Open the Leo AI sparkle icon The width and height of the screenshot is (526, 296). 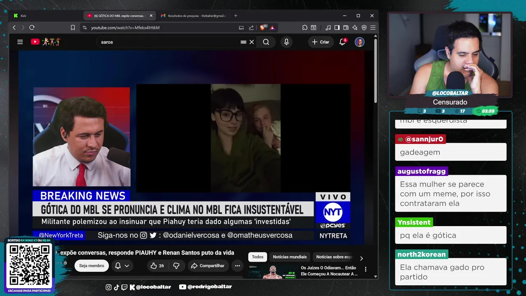point(355,28)
